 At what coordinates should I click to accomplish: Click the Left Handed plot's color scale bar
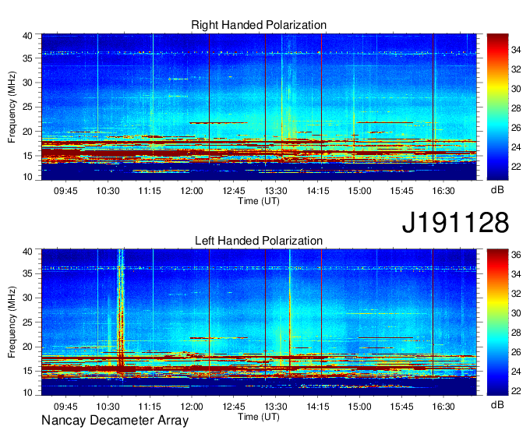(497, 322)
